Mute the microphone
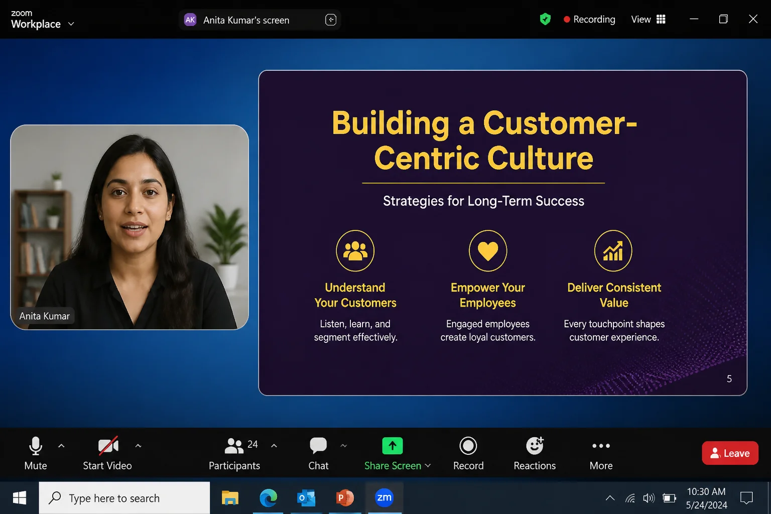The height and width of the screenshot is (514, 771). 36,453
